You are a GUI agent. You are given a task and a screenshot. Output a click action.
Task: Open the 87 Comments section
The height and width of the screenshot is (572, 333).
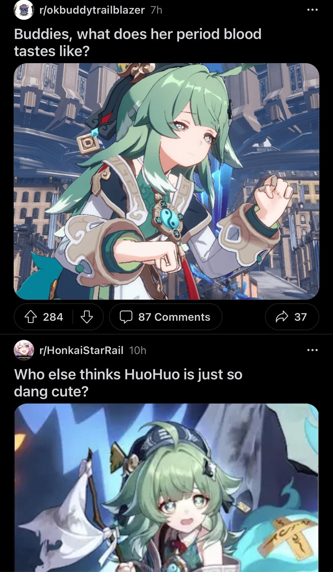[x=165, y=317]
